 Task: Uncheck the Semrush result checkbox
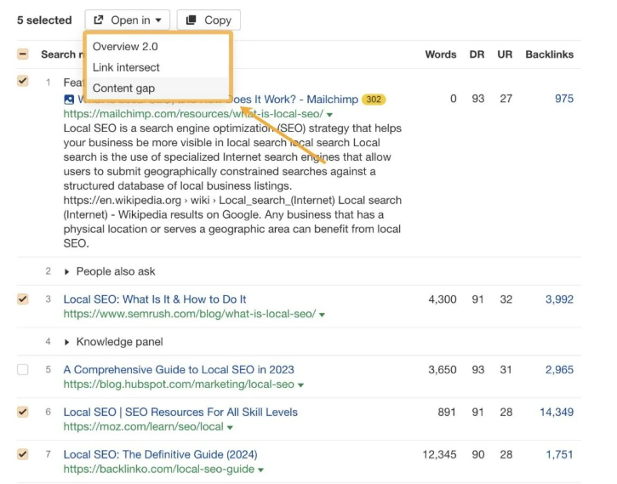23,299
